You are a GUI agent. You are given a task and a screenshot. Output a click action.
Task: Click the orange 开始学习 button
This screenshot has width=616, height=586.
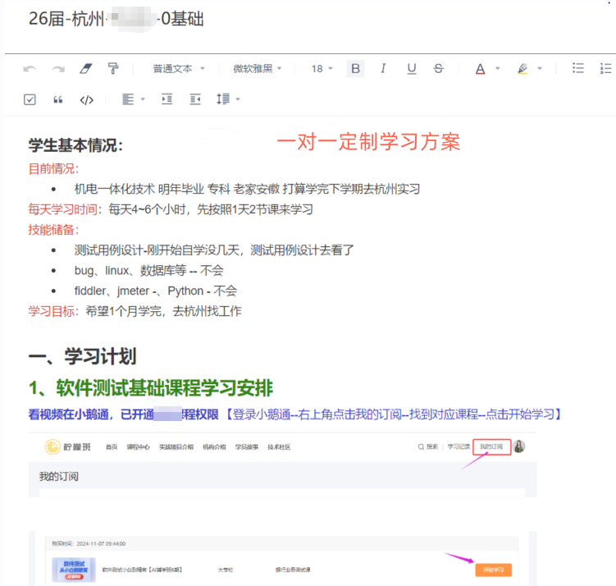coord(493,569)
